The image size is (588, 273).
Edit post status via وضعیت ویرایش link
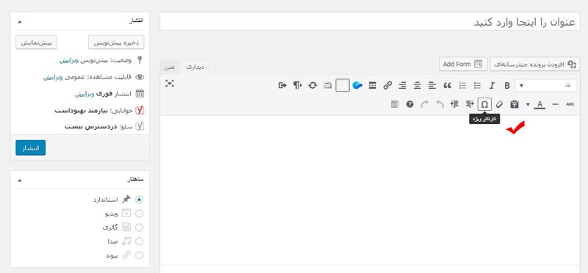68,60
